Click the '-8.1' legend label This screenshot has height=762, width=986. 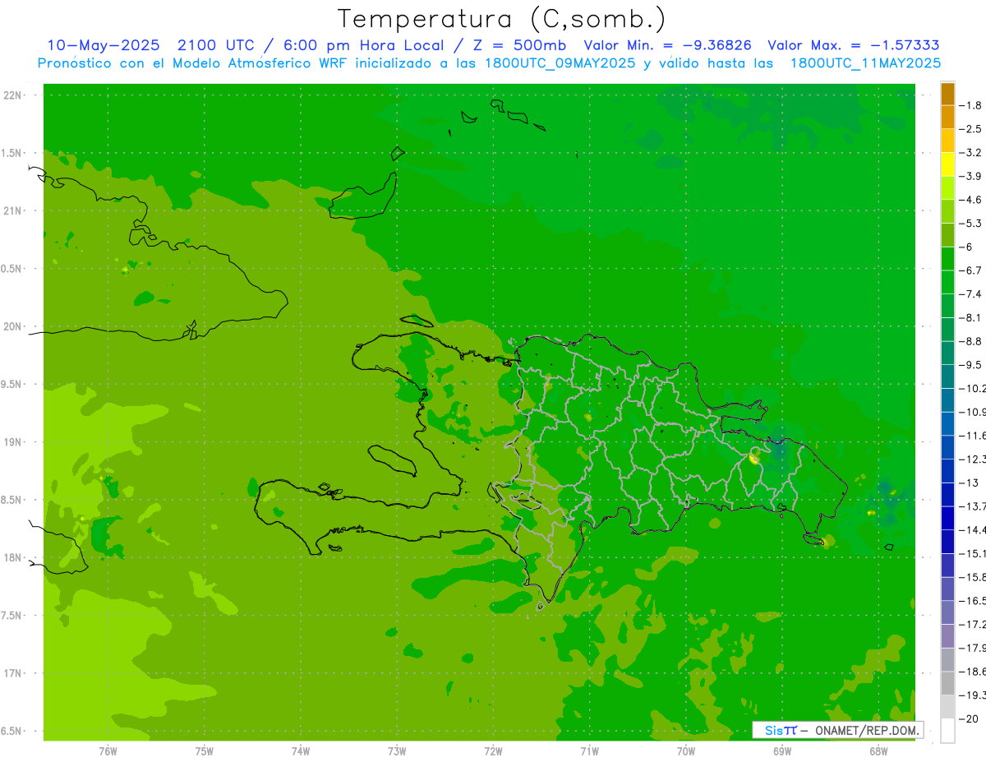click(970, 317)
